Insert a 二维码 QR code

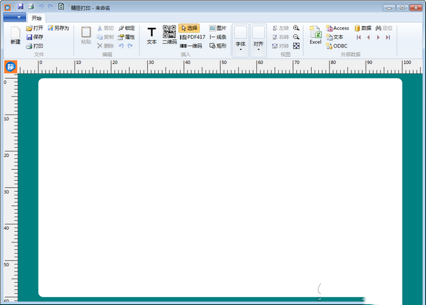click(169, 35)
